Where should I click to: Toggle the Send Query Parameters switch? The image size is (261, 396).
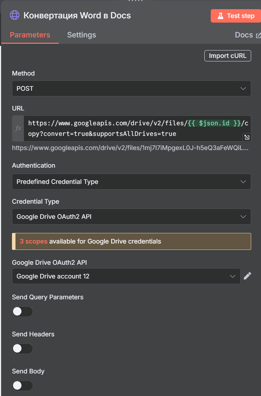tap(23, 311)
